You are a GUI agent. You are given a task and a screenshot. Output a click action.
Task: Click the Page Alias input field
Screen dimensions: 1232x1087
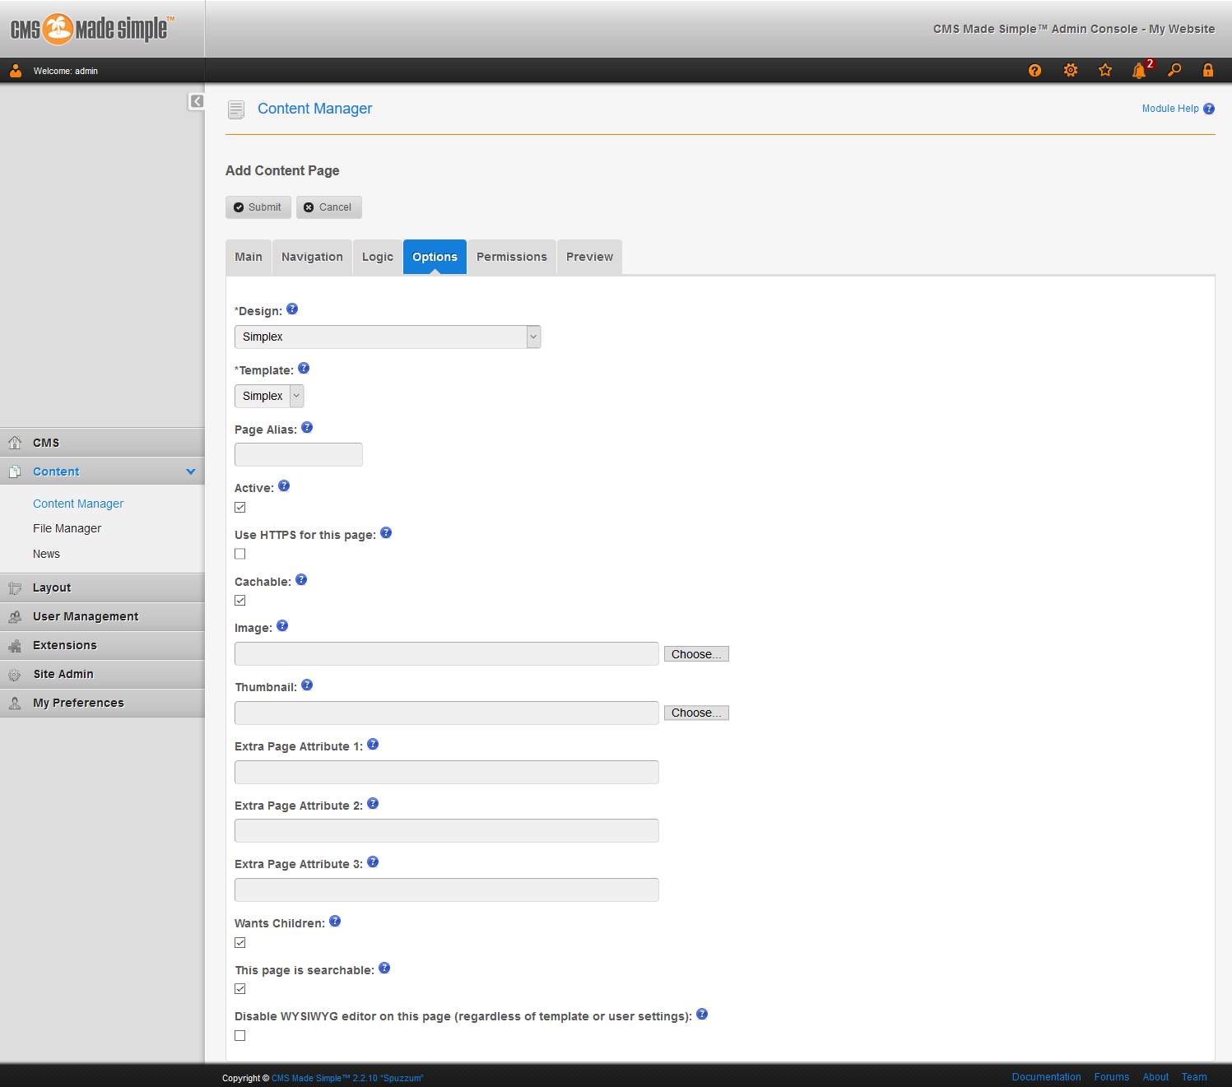tap(299, 455)
